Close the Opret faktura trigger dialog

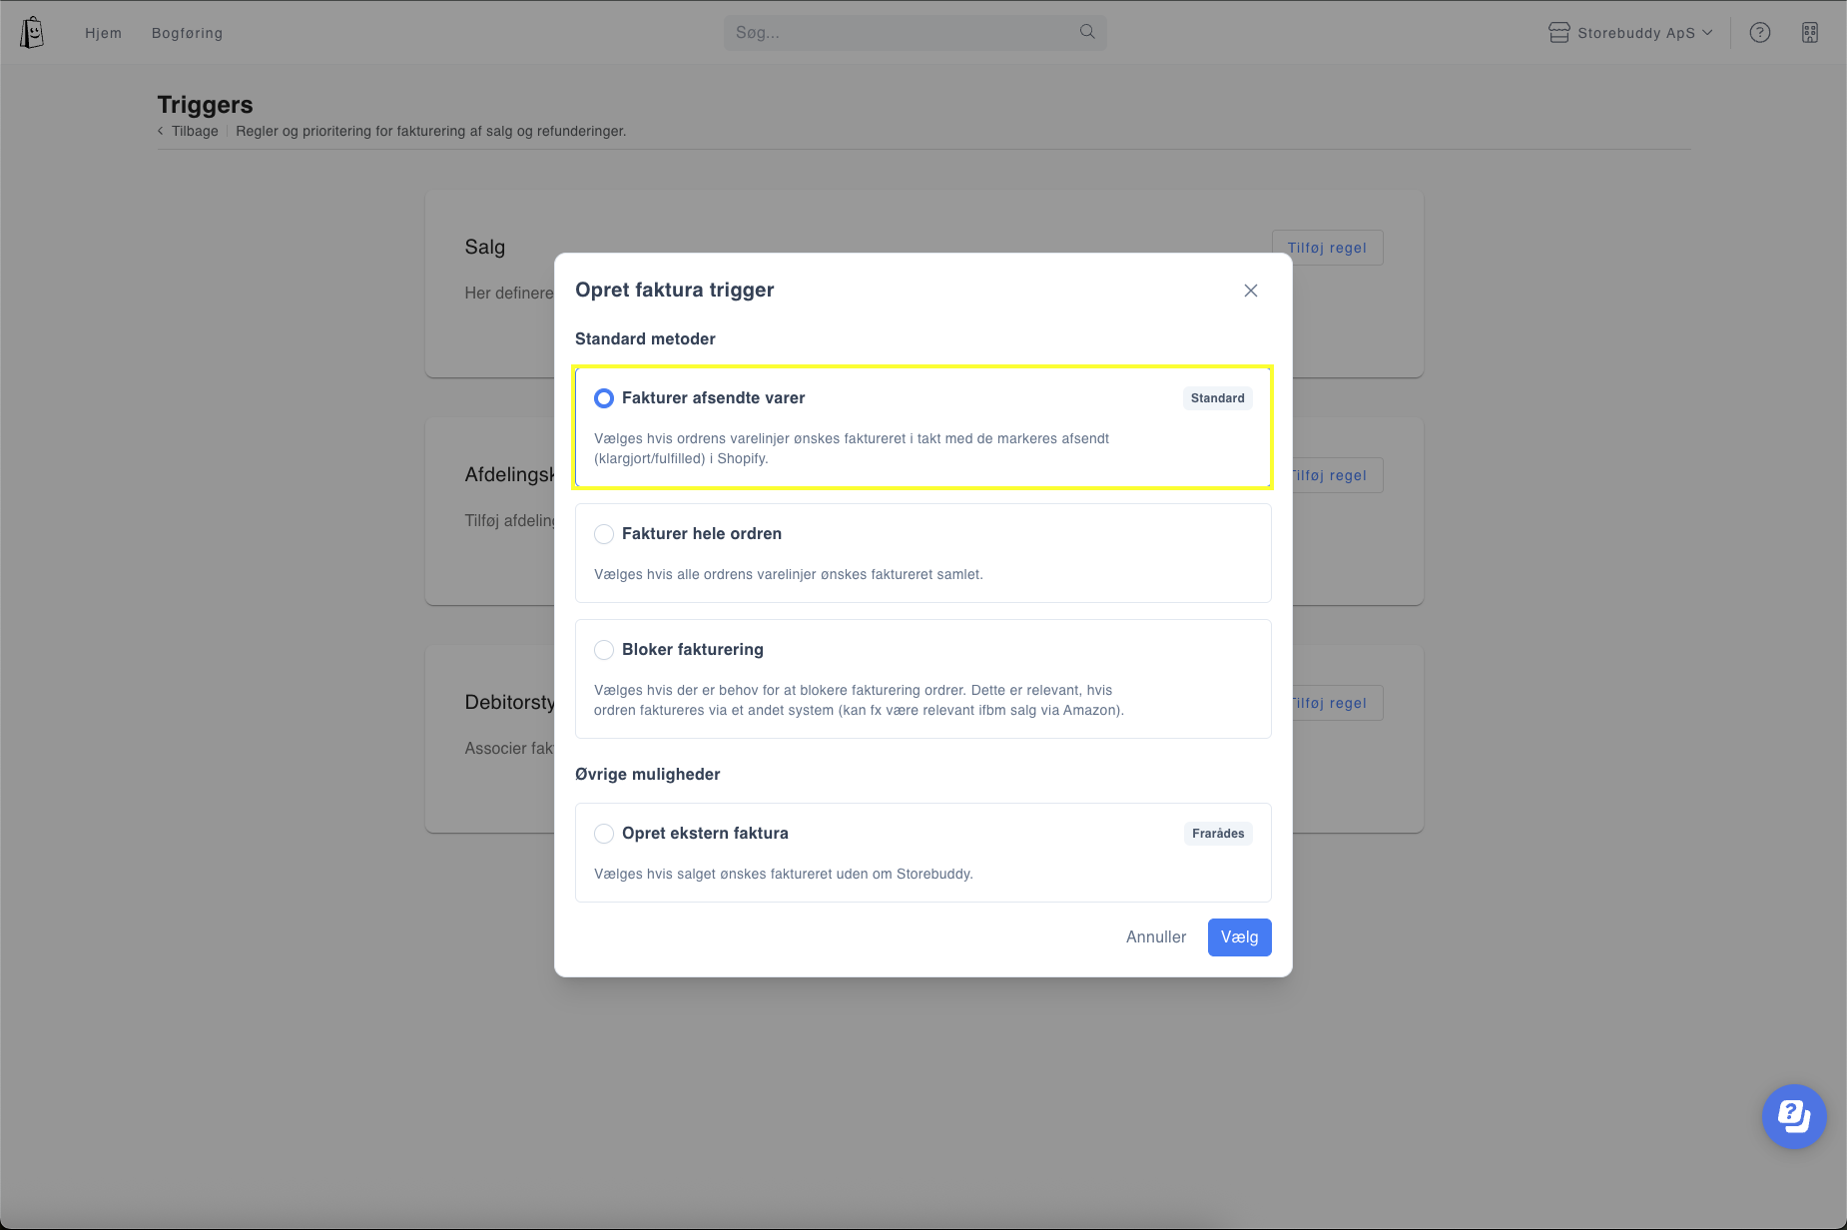coord(1251,291)
